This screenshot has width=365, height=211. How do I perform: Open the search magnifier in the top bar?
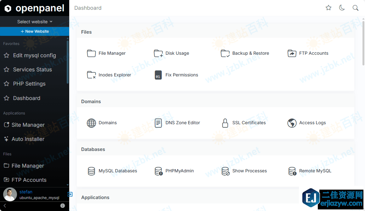pos(355,8)
